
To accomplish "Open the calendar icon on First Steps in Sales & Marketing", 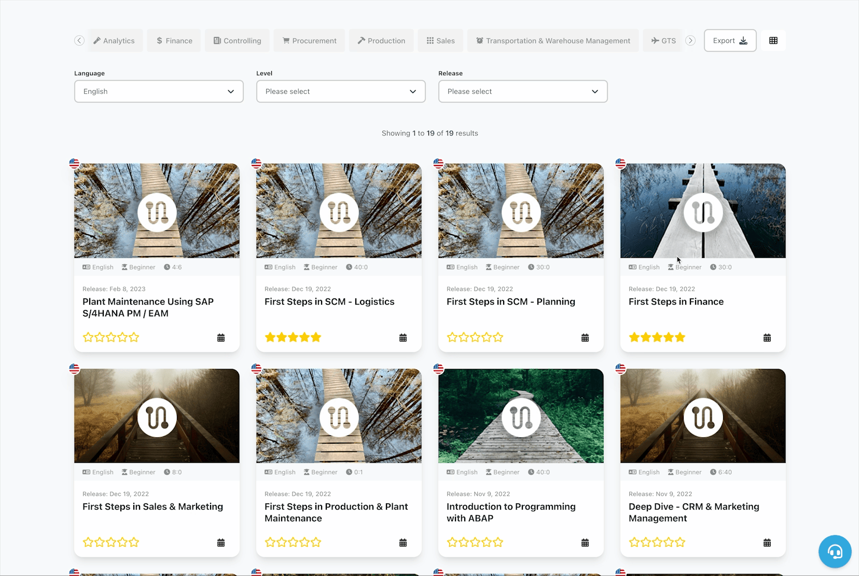I will [221, 543].
